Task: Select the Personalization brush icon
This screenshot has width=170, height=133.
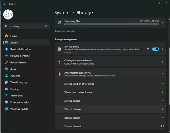Action: 6,63
